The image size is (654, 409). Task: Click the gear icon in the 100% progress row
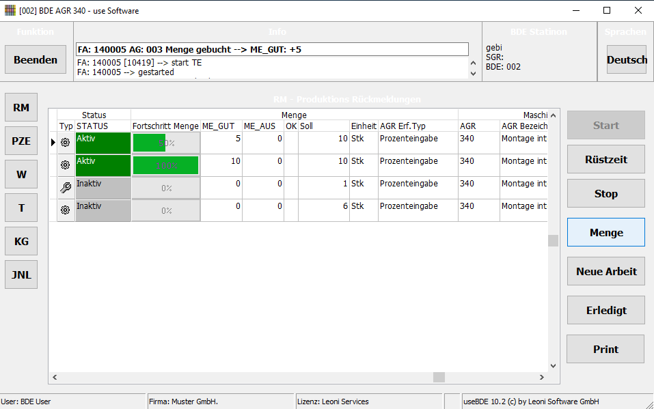pyautogui.click(x=66, y=165)
